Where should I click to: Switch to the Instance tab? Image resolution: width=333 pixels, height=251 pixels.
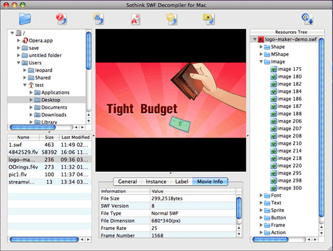[x=156, y=182]
